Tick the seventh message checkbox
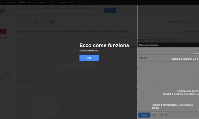 (x=18, y=82)
